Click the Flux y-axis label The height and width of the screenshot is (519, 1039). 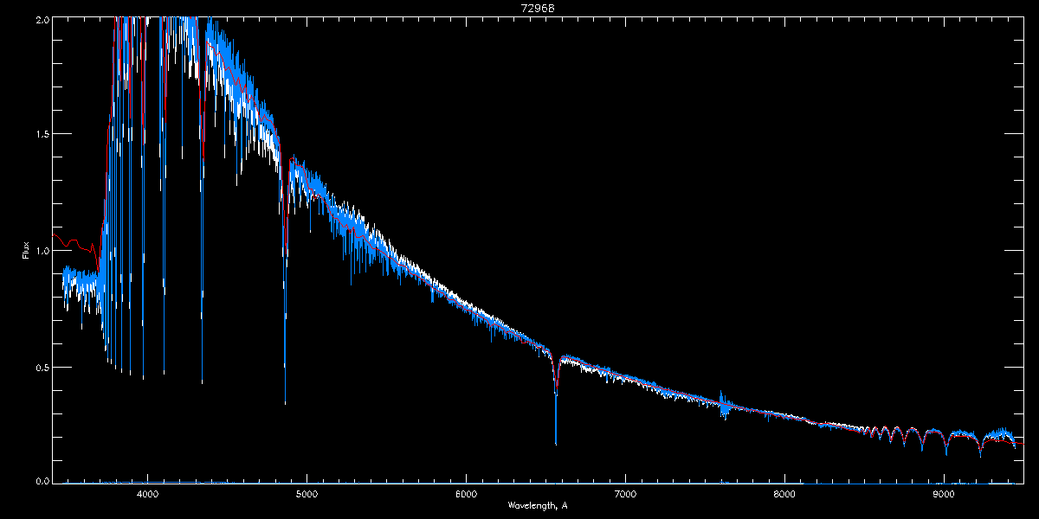click(26, 250)
